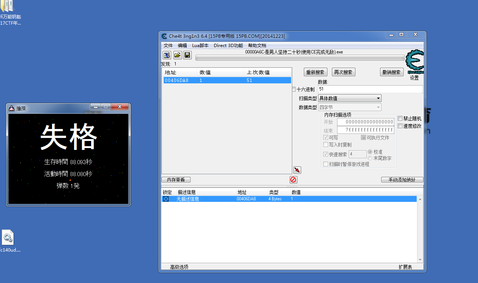This screenshot has height=283, width=478.
Task: Click value 1 in address table row
Action: point(292,199)
